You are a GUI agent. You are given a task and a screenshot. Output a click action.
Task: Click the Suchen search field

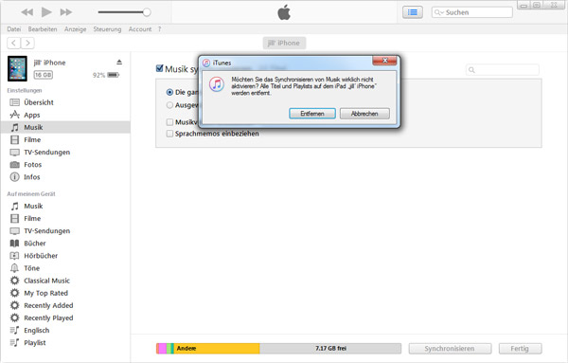(x=472, y=12)
